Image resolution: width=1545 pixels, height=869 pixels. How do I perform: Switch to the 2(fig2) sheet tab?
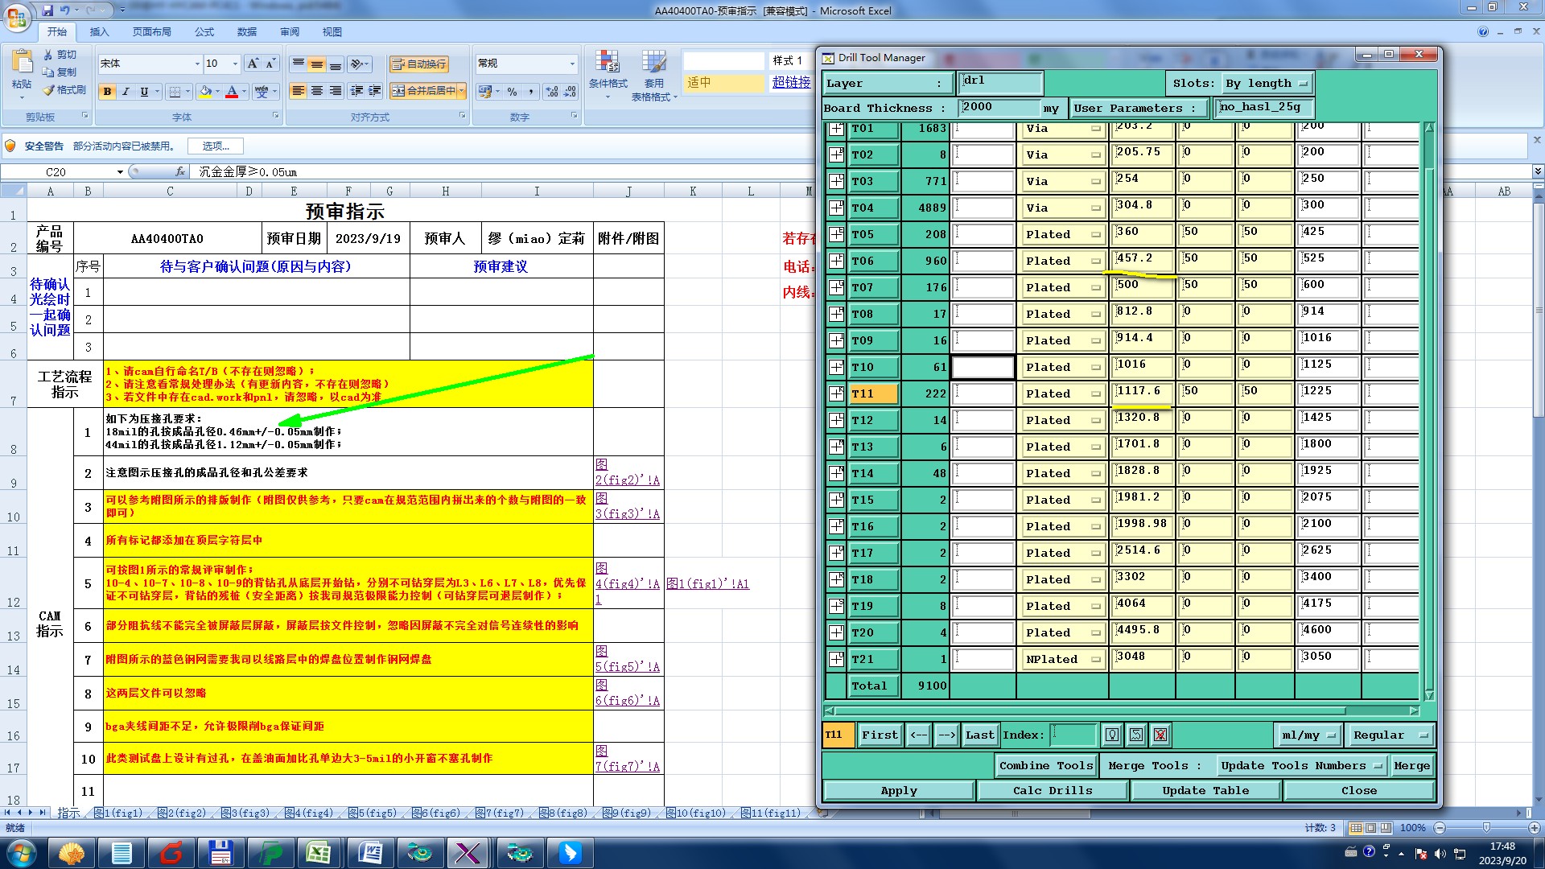click(x=183, y=813)
